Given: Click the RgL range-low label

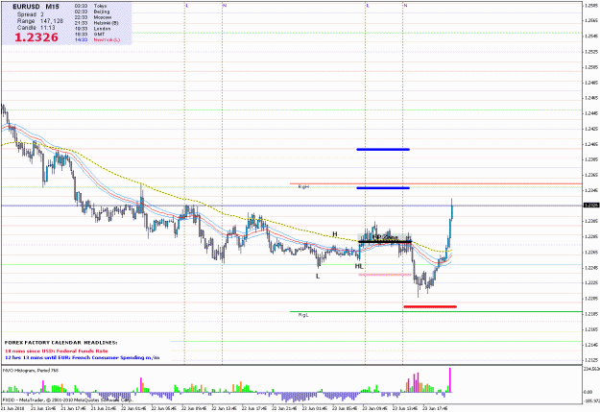Looking at the screenshot, I should click(303, 315).
